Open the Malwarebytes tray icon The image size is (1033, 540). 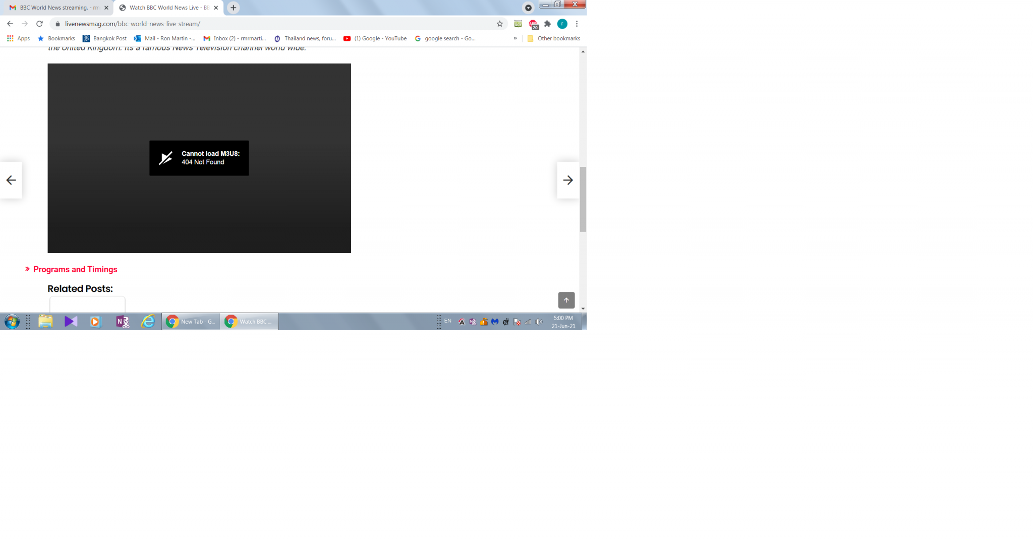495,322
